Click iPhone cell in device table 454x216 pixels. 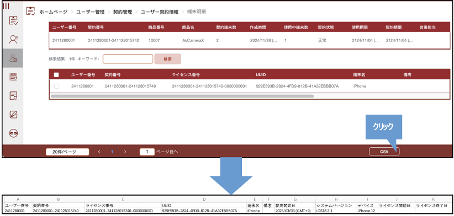point(360,86)
